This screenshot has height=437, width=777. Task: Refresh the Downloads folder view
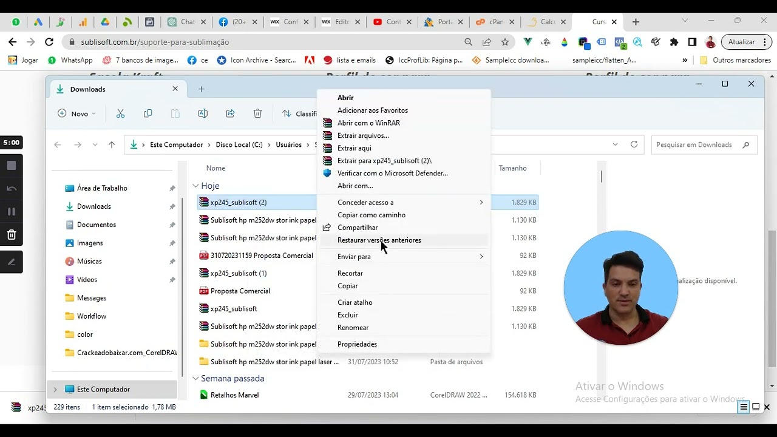pos(634,144)
